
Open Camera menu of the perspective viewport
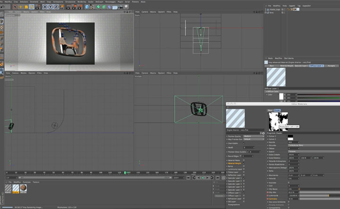coord(18,12)
